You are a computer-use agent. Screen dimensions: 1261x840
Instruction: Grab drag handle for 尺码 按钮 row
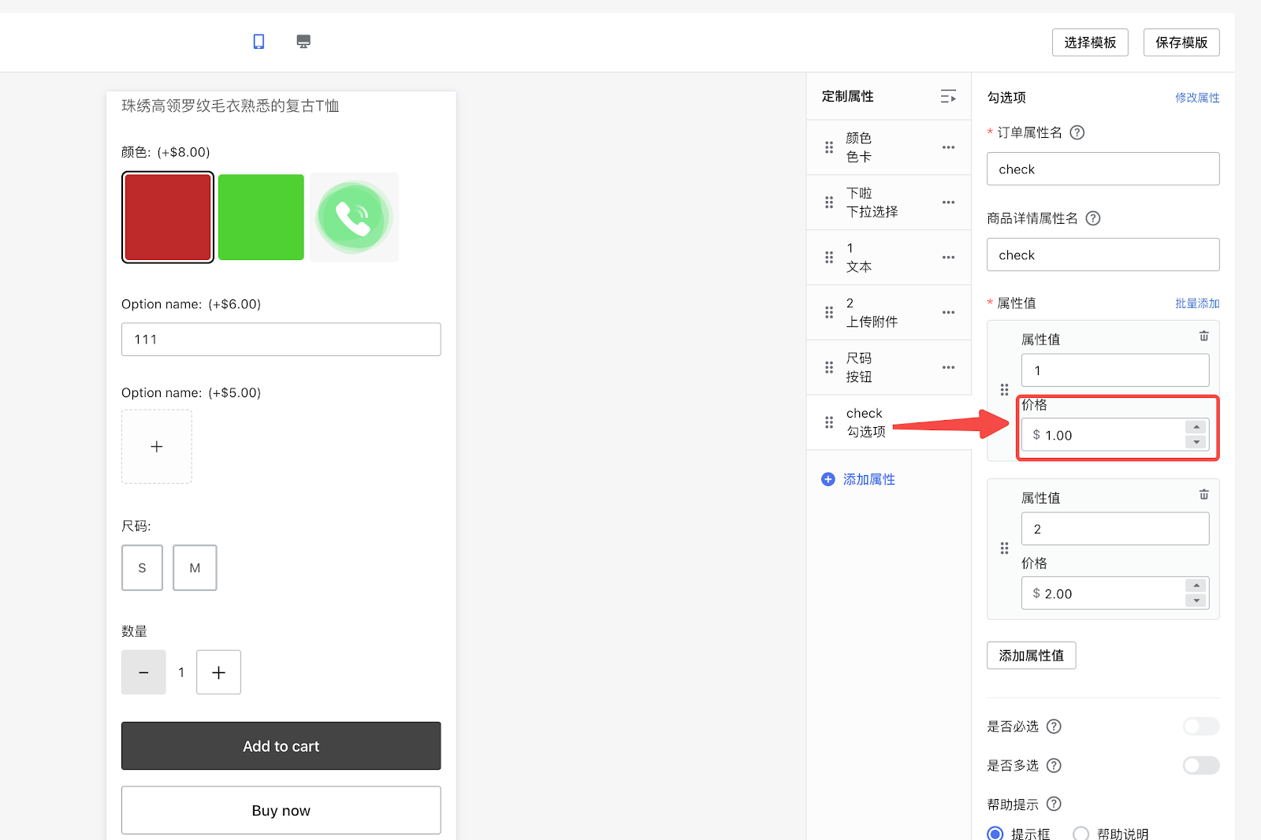click(x=829, y=367)
